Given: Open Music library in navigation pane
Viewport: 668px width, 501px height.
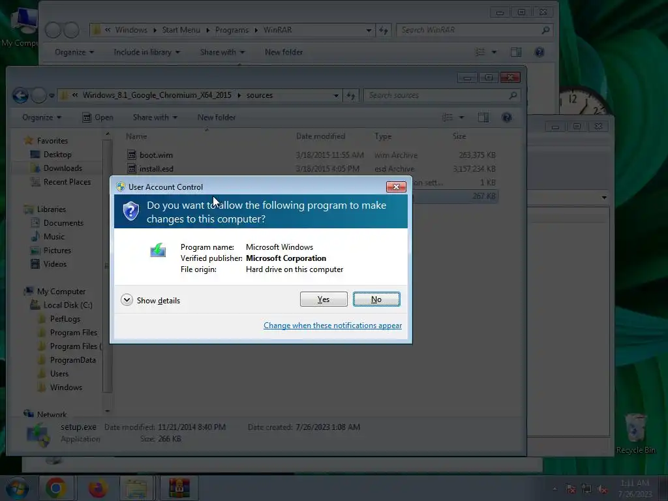Looking at the screenshot, I should pyautogui.click(x=53, y=236).
